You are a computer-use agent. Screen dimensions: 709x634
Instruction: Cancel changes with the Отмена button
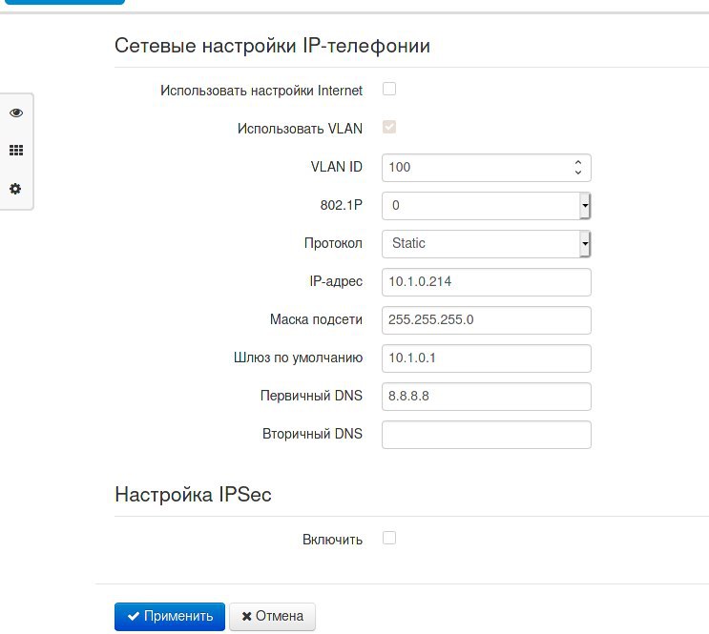[272, 617]
